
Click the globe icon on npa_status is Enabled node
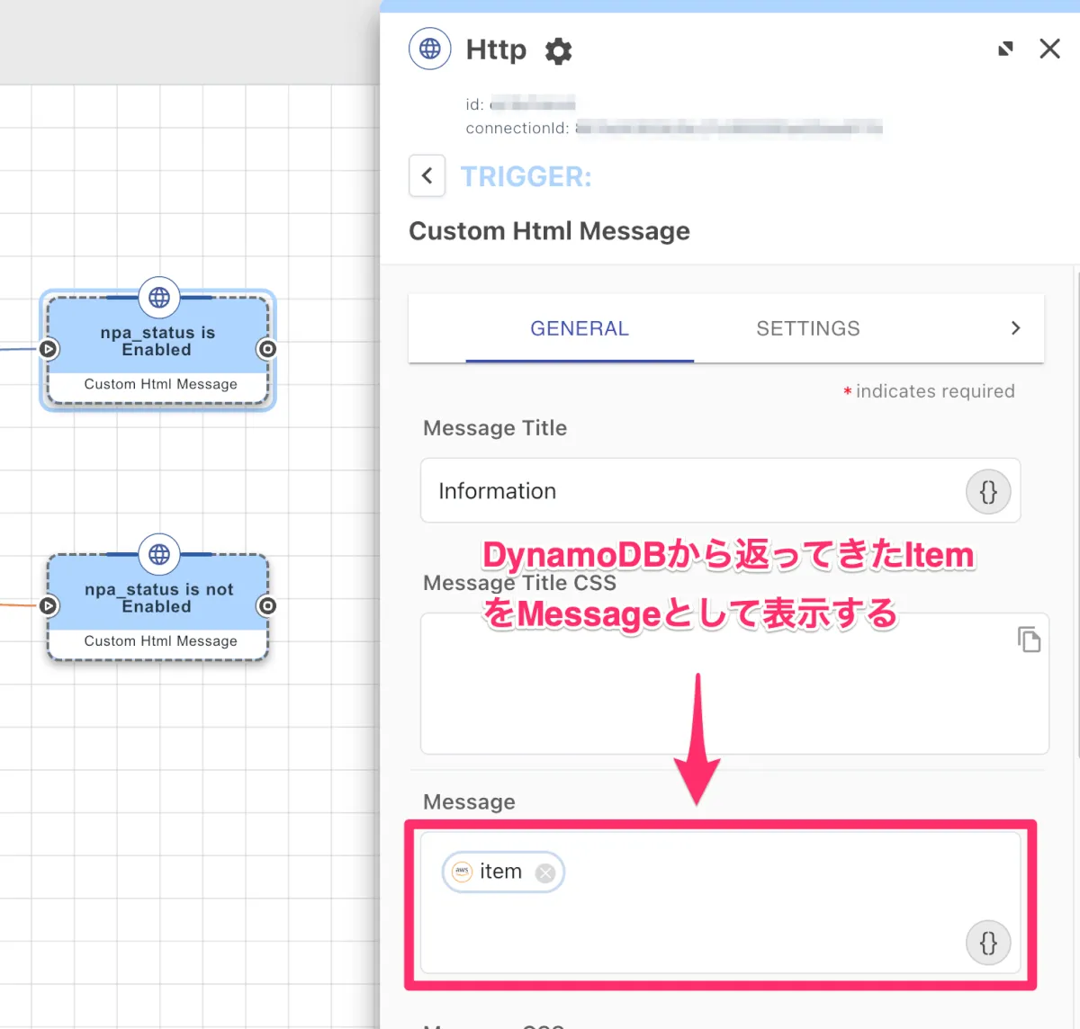pos(159,298)
